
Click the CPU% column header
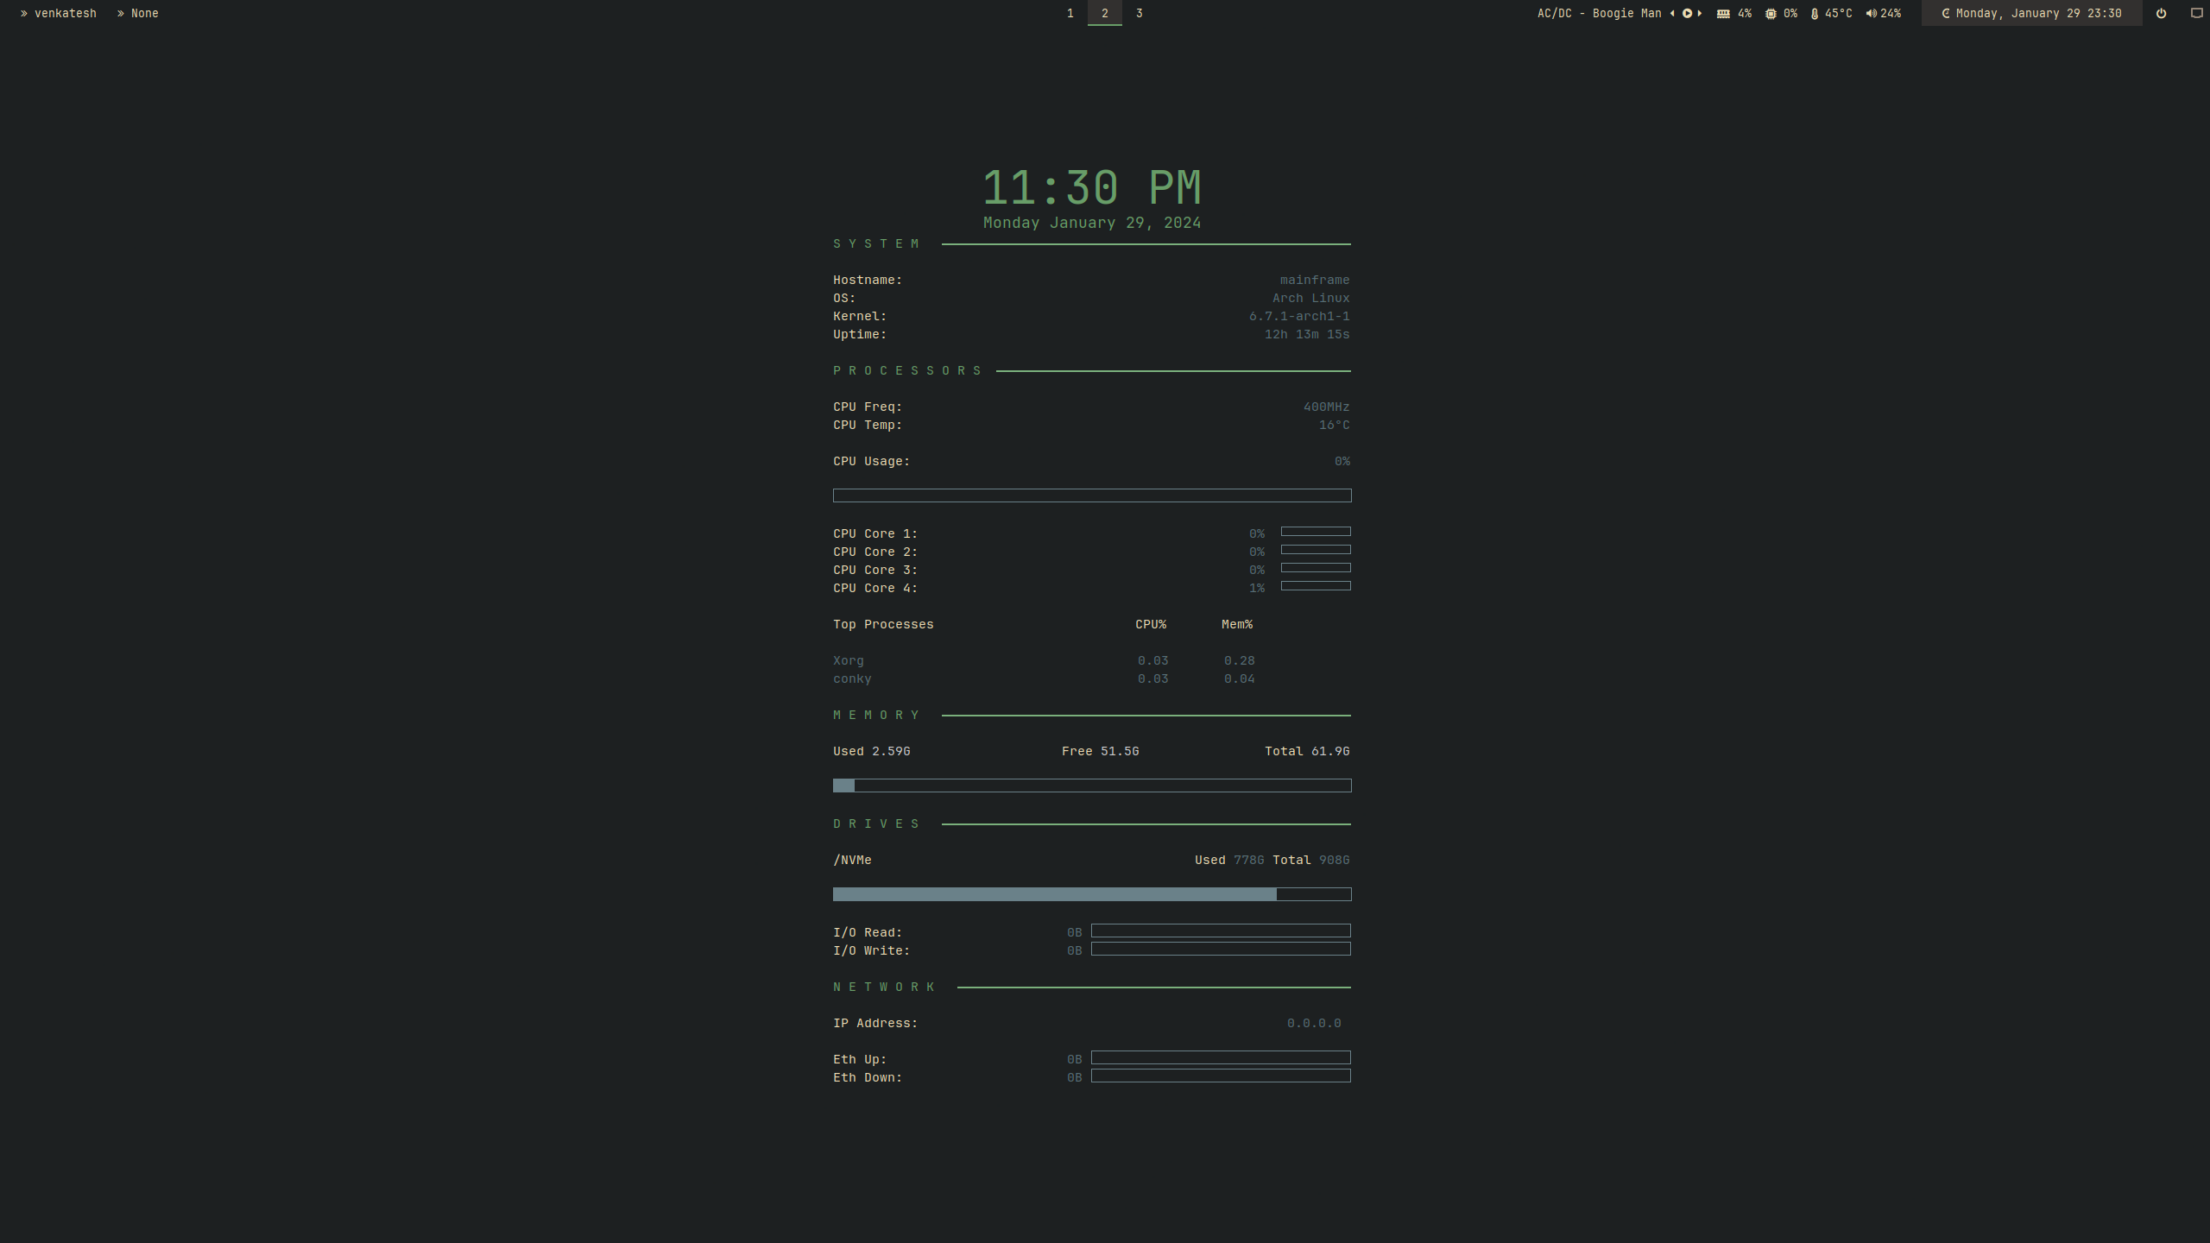tap(1151, 624)
